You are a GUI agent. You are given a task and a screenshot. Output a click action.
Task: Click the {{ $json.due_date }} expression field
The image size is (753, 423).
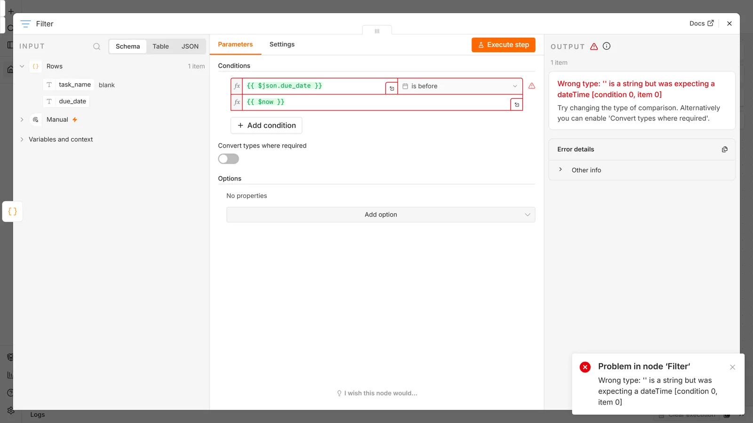314,86
